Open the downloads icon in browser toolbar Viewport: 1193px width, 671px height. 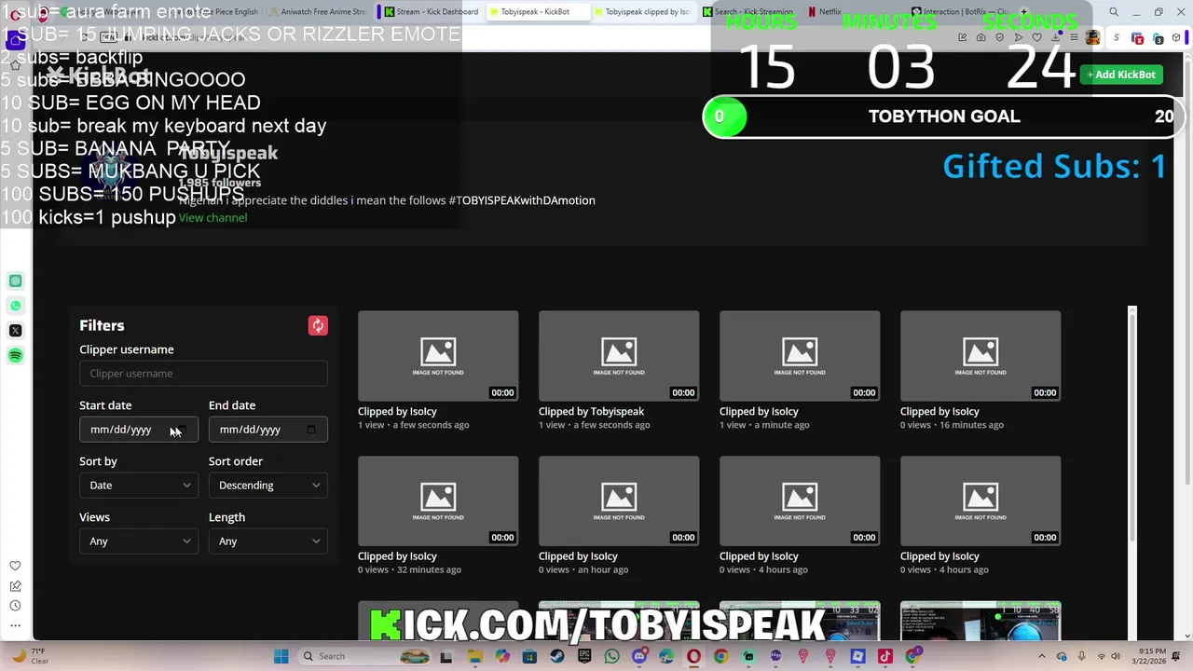1058,38
